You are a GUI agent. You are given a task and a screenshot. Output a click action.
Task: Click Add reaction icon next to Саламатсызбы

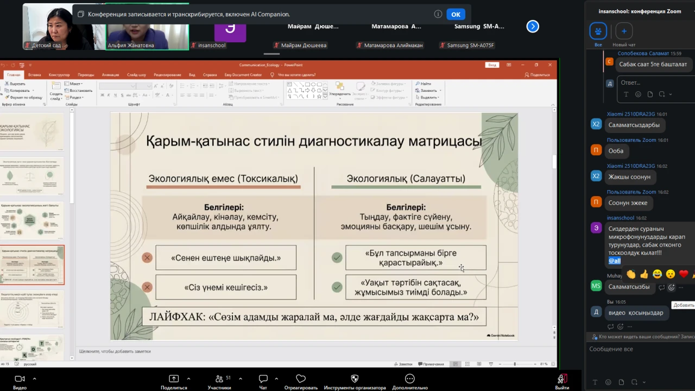tap(671, 287)
